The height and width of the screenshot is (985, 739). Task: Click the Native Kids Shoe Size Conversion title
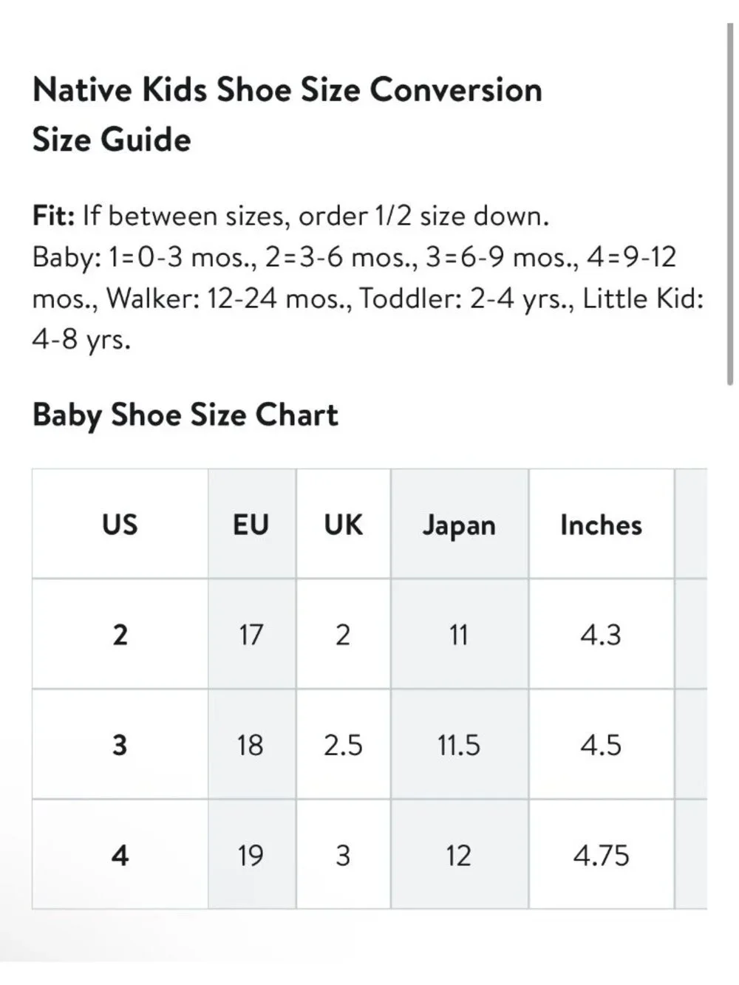(287, 89)
